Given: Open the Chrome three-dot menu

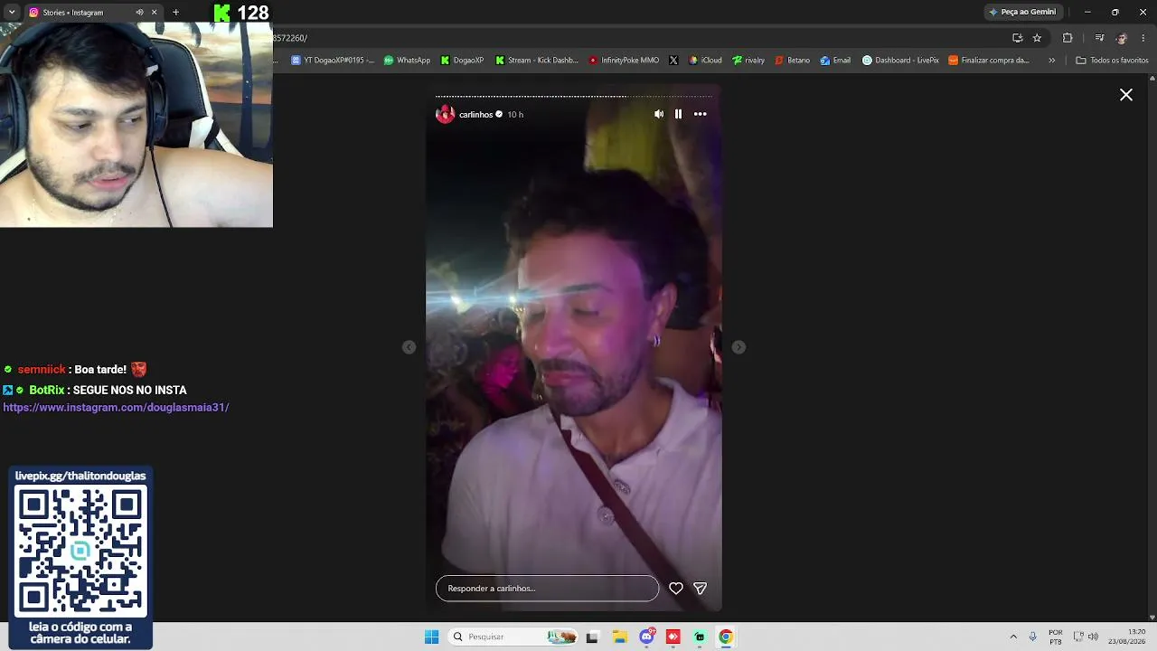Looking at the screenshot, I should click(x=1143, y=38).
